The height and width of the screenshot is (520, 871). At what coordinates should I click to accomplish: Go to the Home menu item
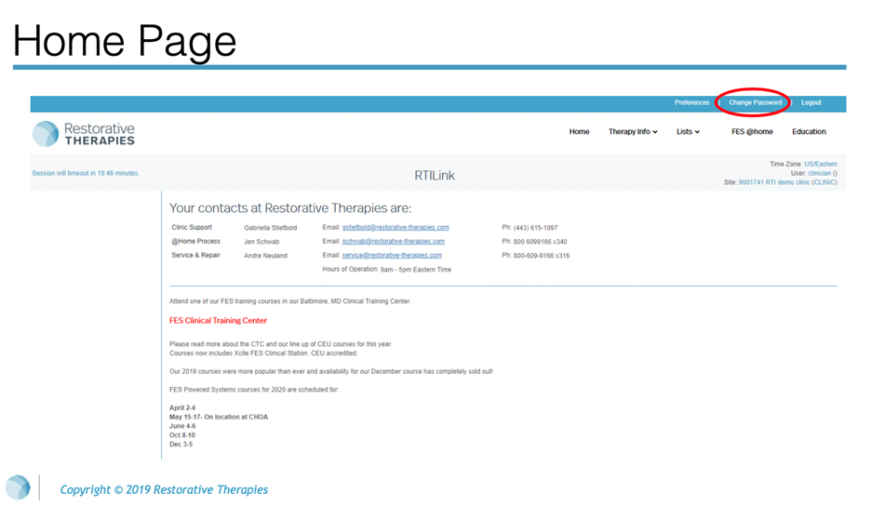coord(579,132)
